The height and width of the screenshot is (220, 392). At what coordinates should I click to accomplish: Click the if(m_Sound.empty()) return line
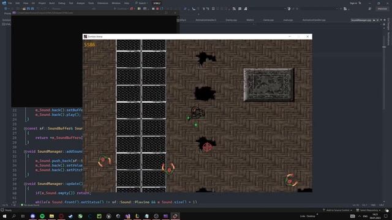pyautogui.click(x=63, y=193)
